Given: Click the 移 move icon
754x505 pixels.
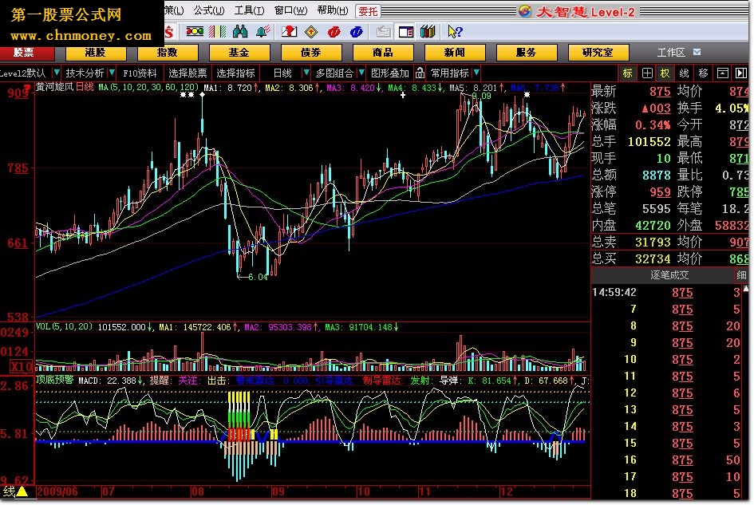Looking at the screenshot, I should click(x=704, y=73).
